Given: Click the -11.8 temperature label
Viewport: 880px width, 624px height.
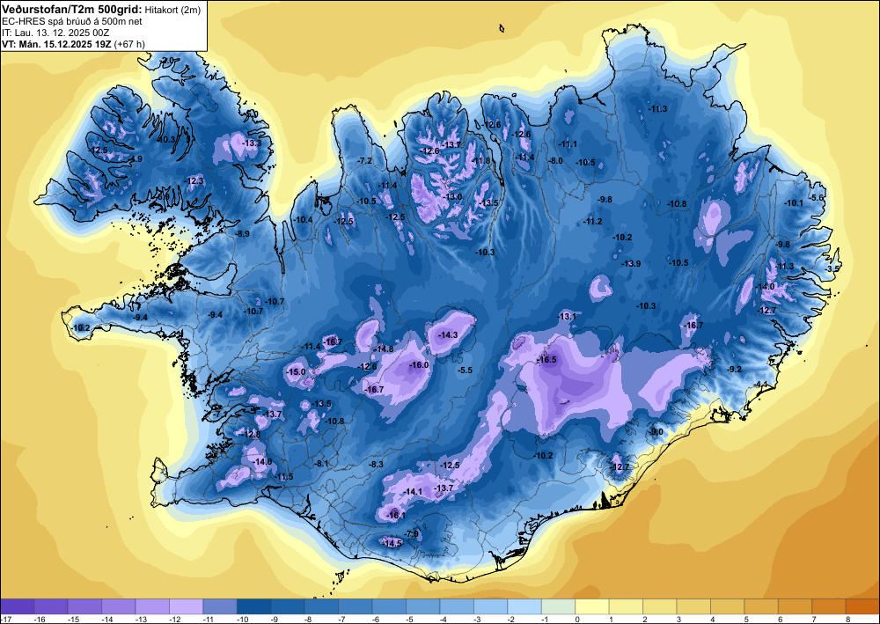Looking at the screenshot, I should [x=482, y=161].
